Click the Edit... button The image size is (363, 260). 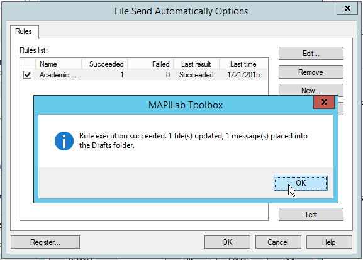(x=311, y=54)
